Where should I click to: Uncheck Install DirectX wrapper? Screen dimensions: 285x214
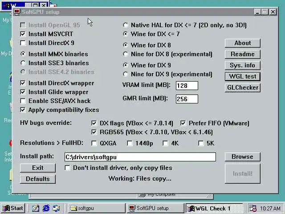point(23,83)
